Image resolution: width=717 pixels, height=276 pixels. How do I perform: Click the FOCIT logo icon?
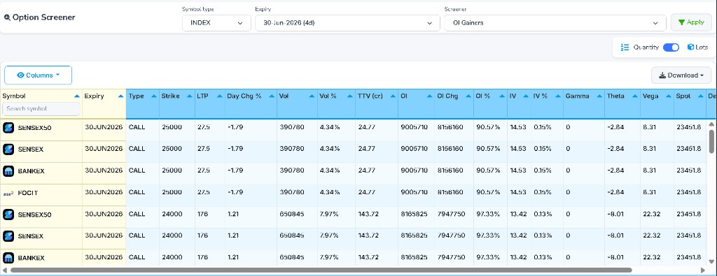(8, 193)
